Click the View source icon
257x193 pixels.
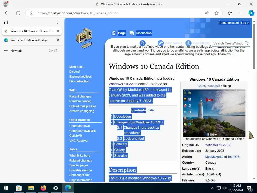[x=161, y=43]
